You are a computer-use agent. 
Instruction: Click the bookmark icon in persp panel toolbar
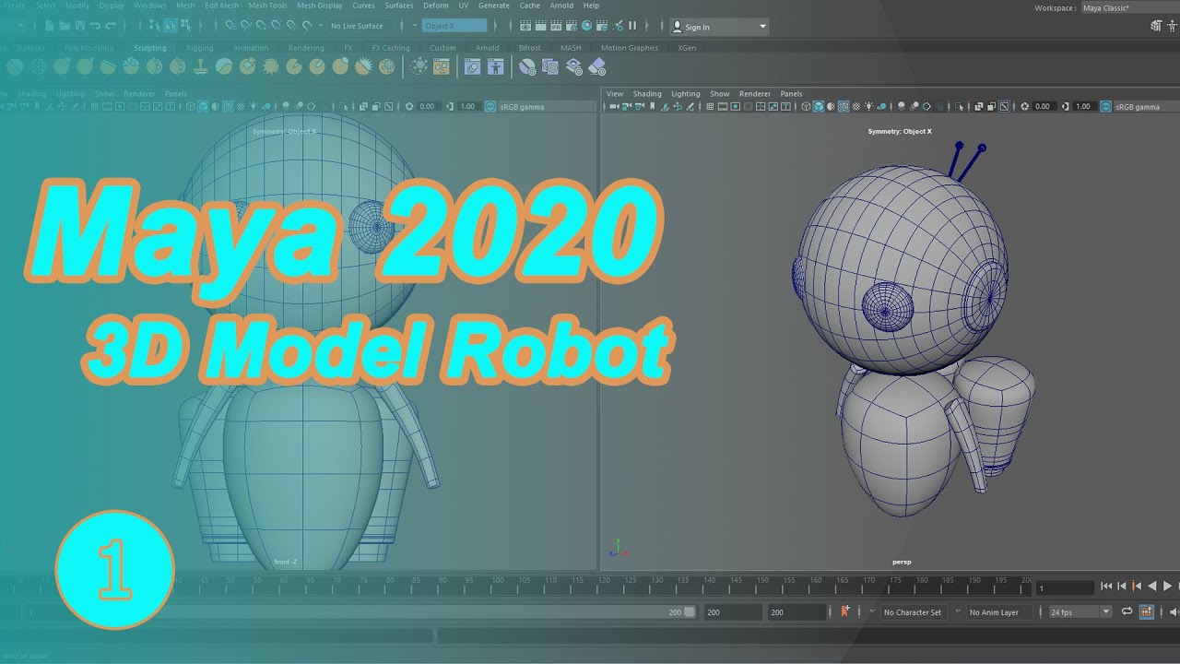653,106
